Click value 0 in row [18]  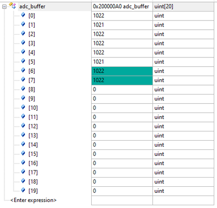click(122, 182)
